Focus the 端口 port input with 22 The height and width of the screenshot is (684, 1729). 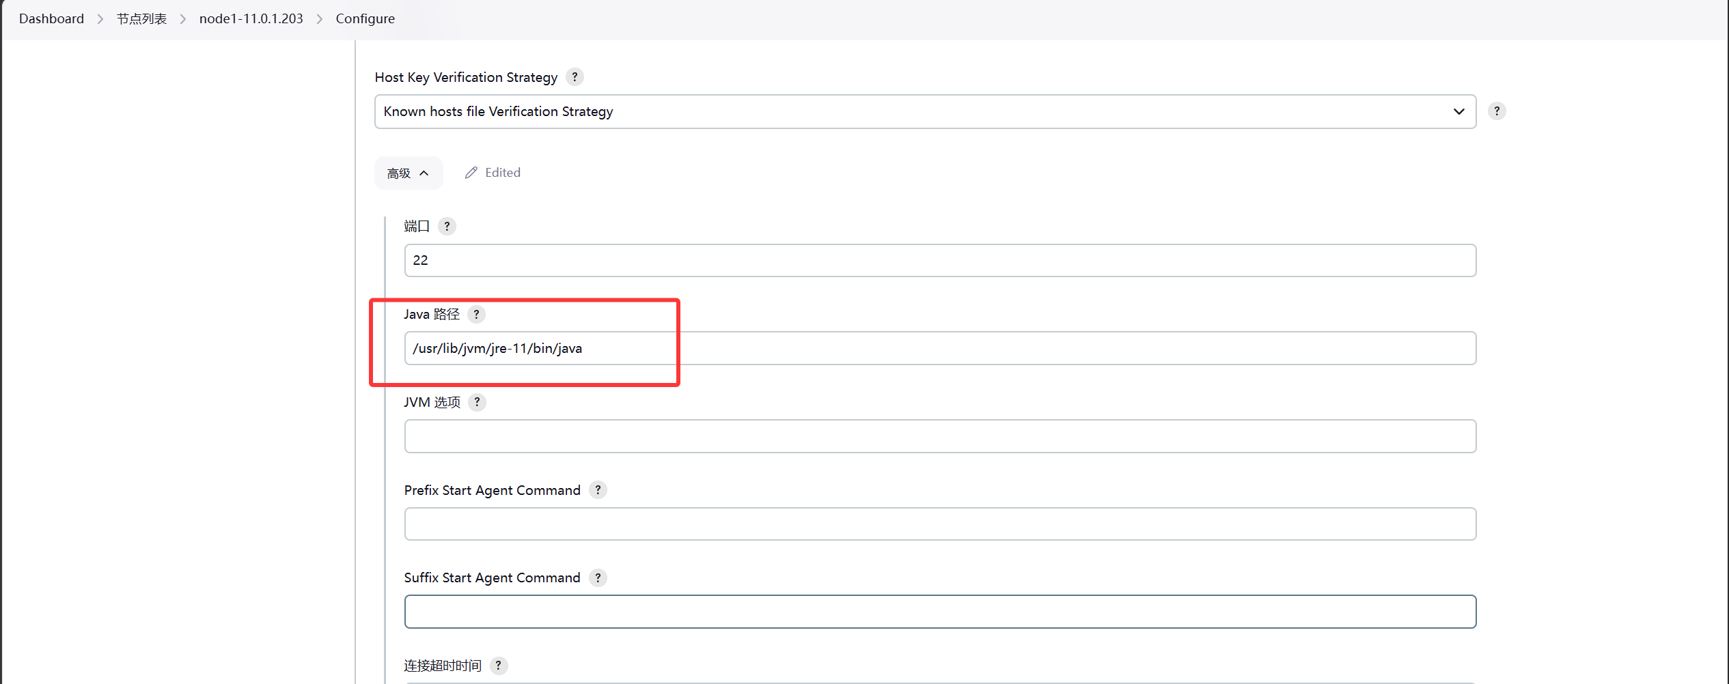coord(940,260)
